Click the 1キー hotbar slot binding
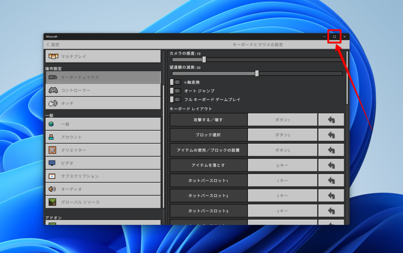The width and height of the screenshot is (403, 253). pos(282,181)
